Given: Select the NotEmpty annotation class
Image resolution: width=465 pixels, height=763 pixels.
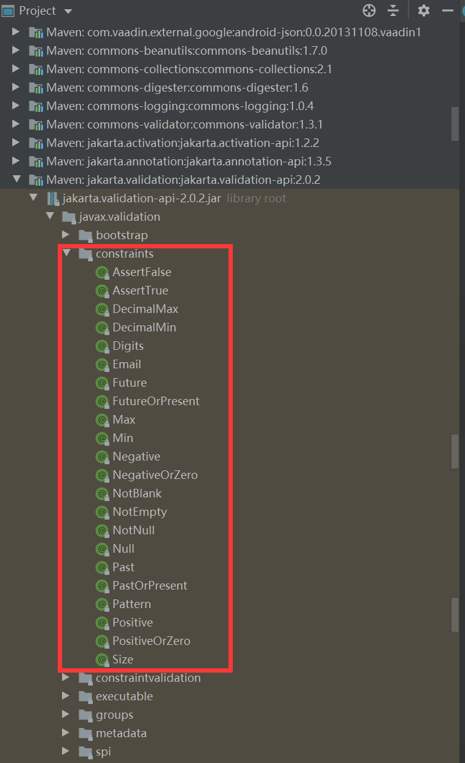Looking at the screenshot, I should point(139,512).
